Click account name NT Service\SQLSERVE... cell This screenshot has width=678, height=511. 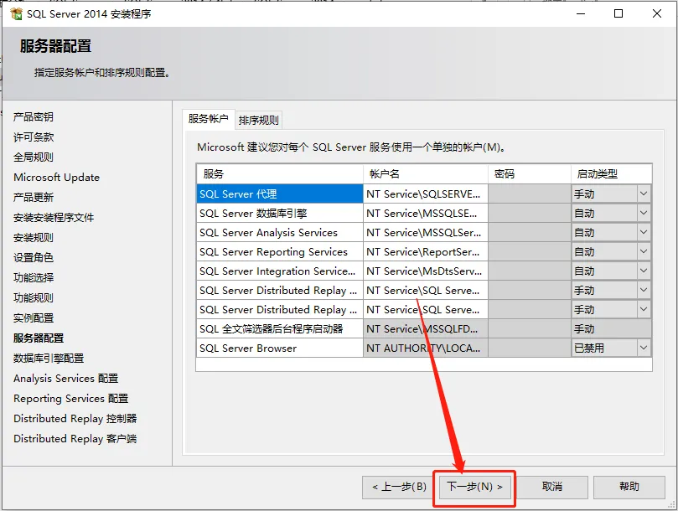point(426,194)
